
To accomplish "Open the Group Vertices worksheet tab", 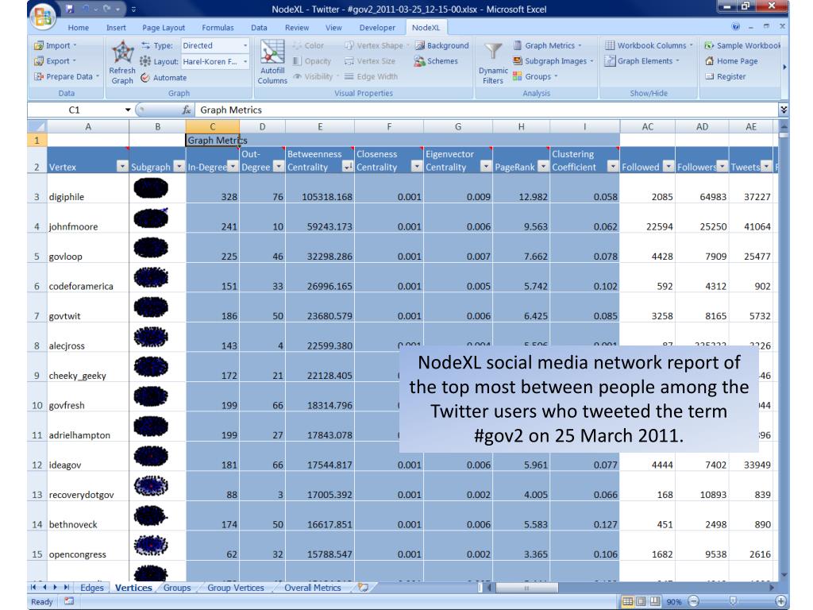I will [235, 588].
